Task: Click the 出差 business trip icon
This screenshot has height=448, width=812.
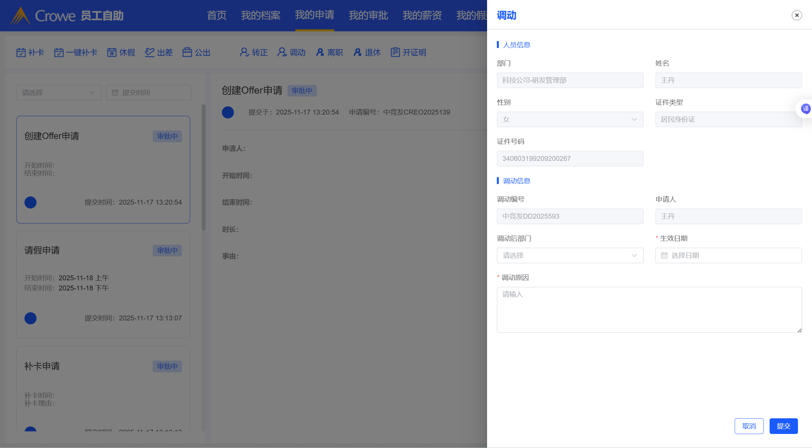Action: 150,53
